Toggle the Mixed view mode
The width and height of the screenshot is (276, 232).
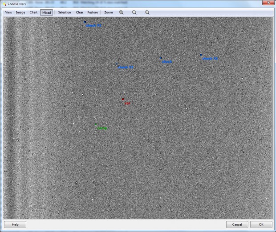click(x=46, y=12)
